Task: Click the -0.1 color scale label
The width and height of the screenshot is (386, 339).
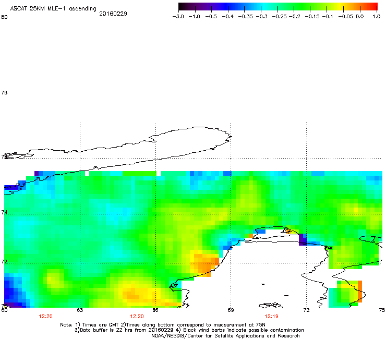Action: coord(328,17)
